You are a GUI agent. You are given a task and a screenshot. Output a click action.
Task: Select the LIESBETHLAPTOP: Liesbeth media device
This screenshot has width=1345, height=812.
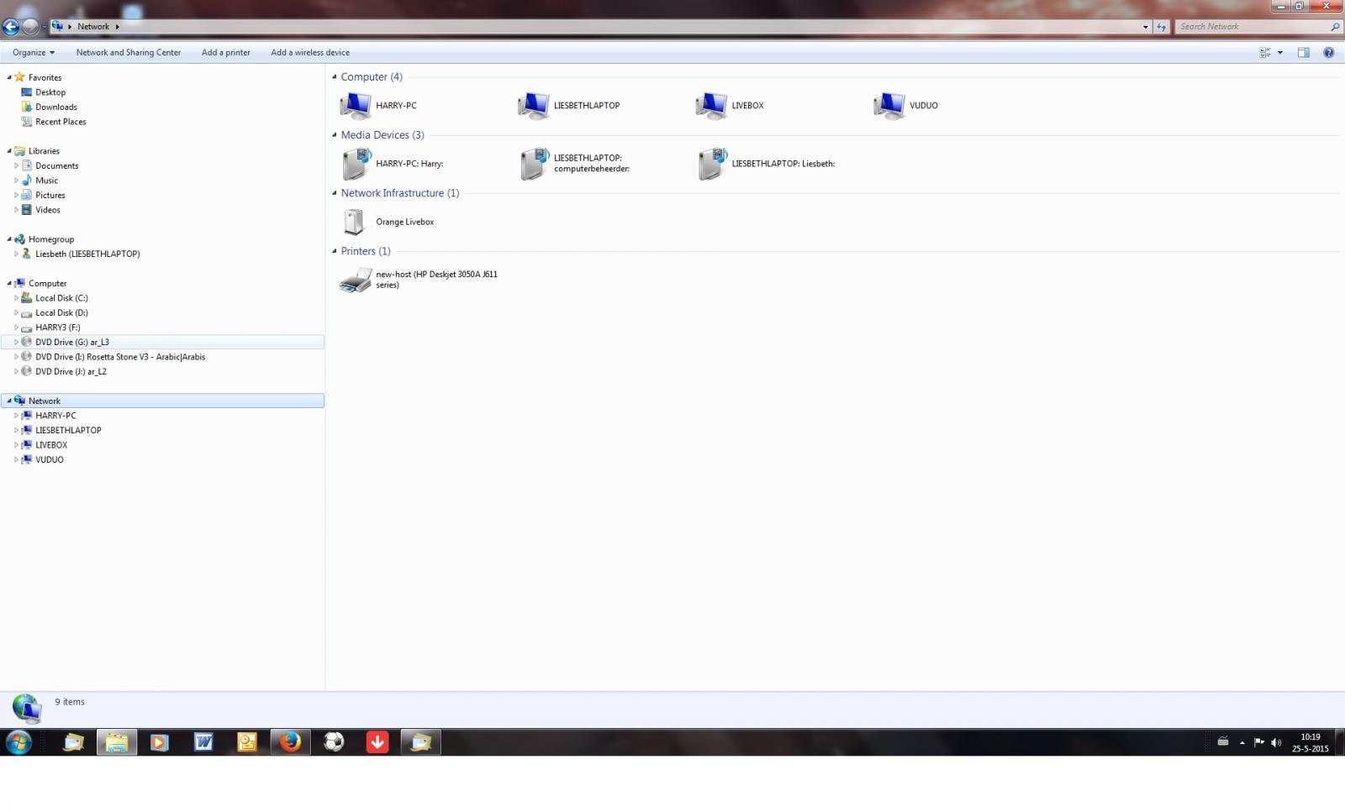point(711,164)
